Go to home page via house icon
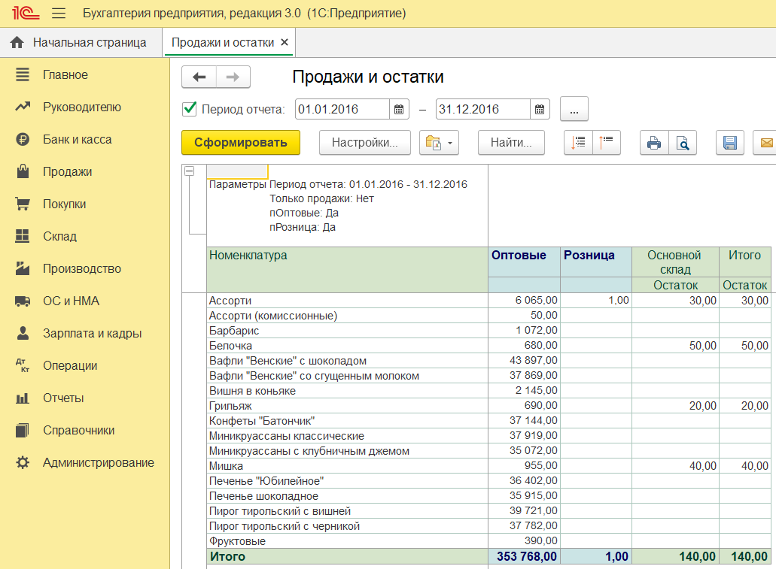 tap(17, 43)
